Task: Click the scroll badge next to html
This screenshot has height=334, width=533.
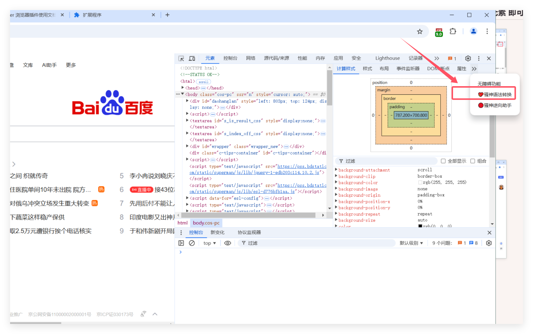Action: point(203,82)
